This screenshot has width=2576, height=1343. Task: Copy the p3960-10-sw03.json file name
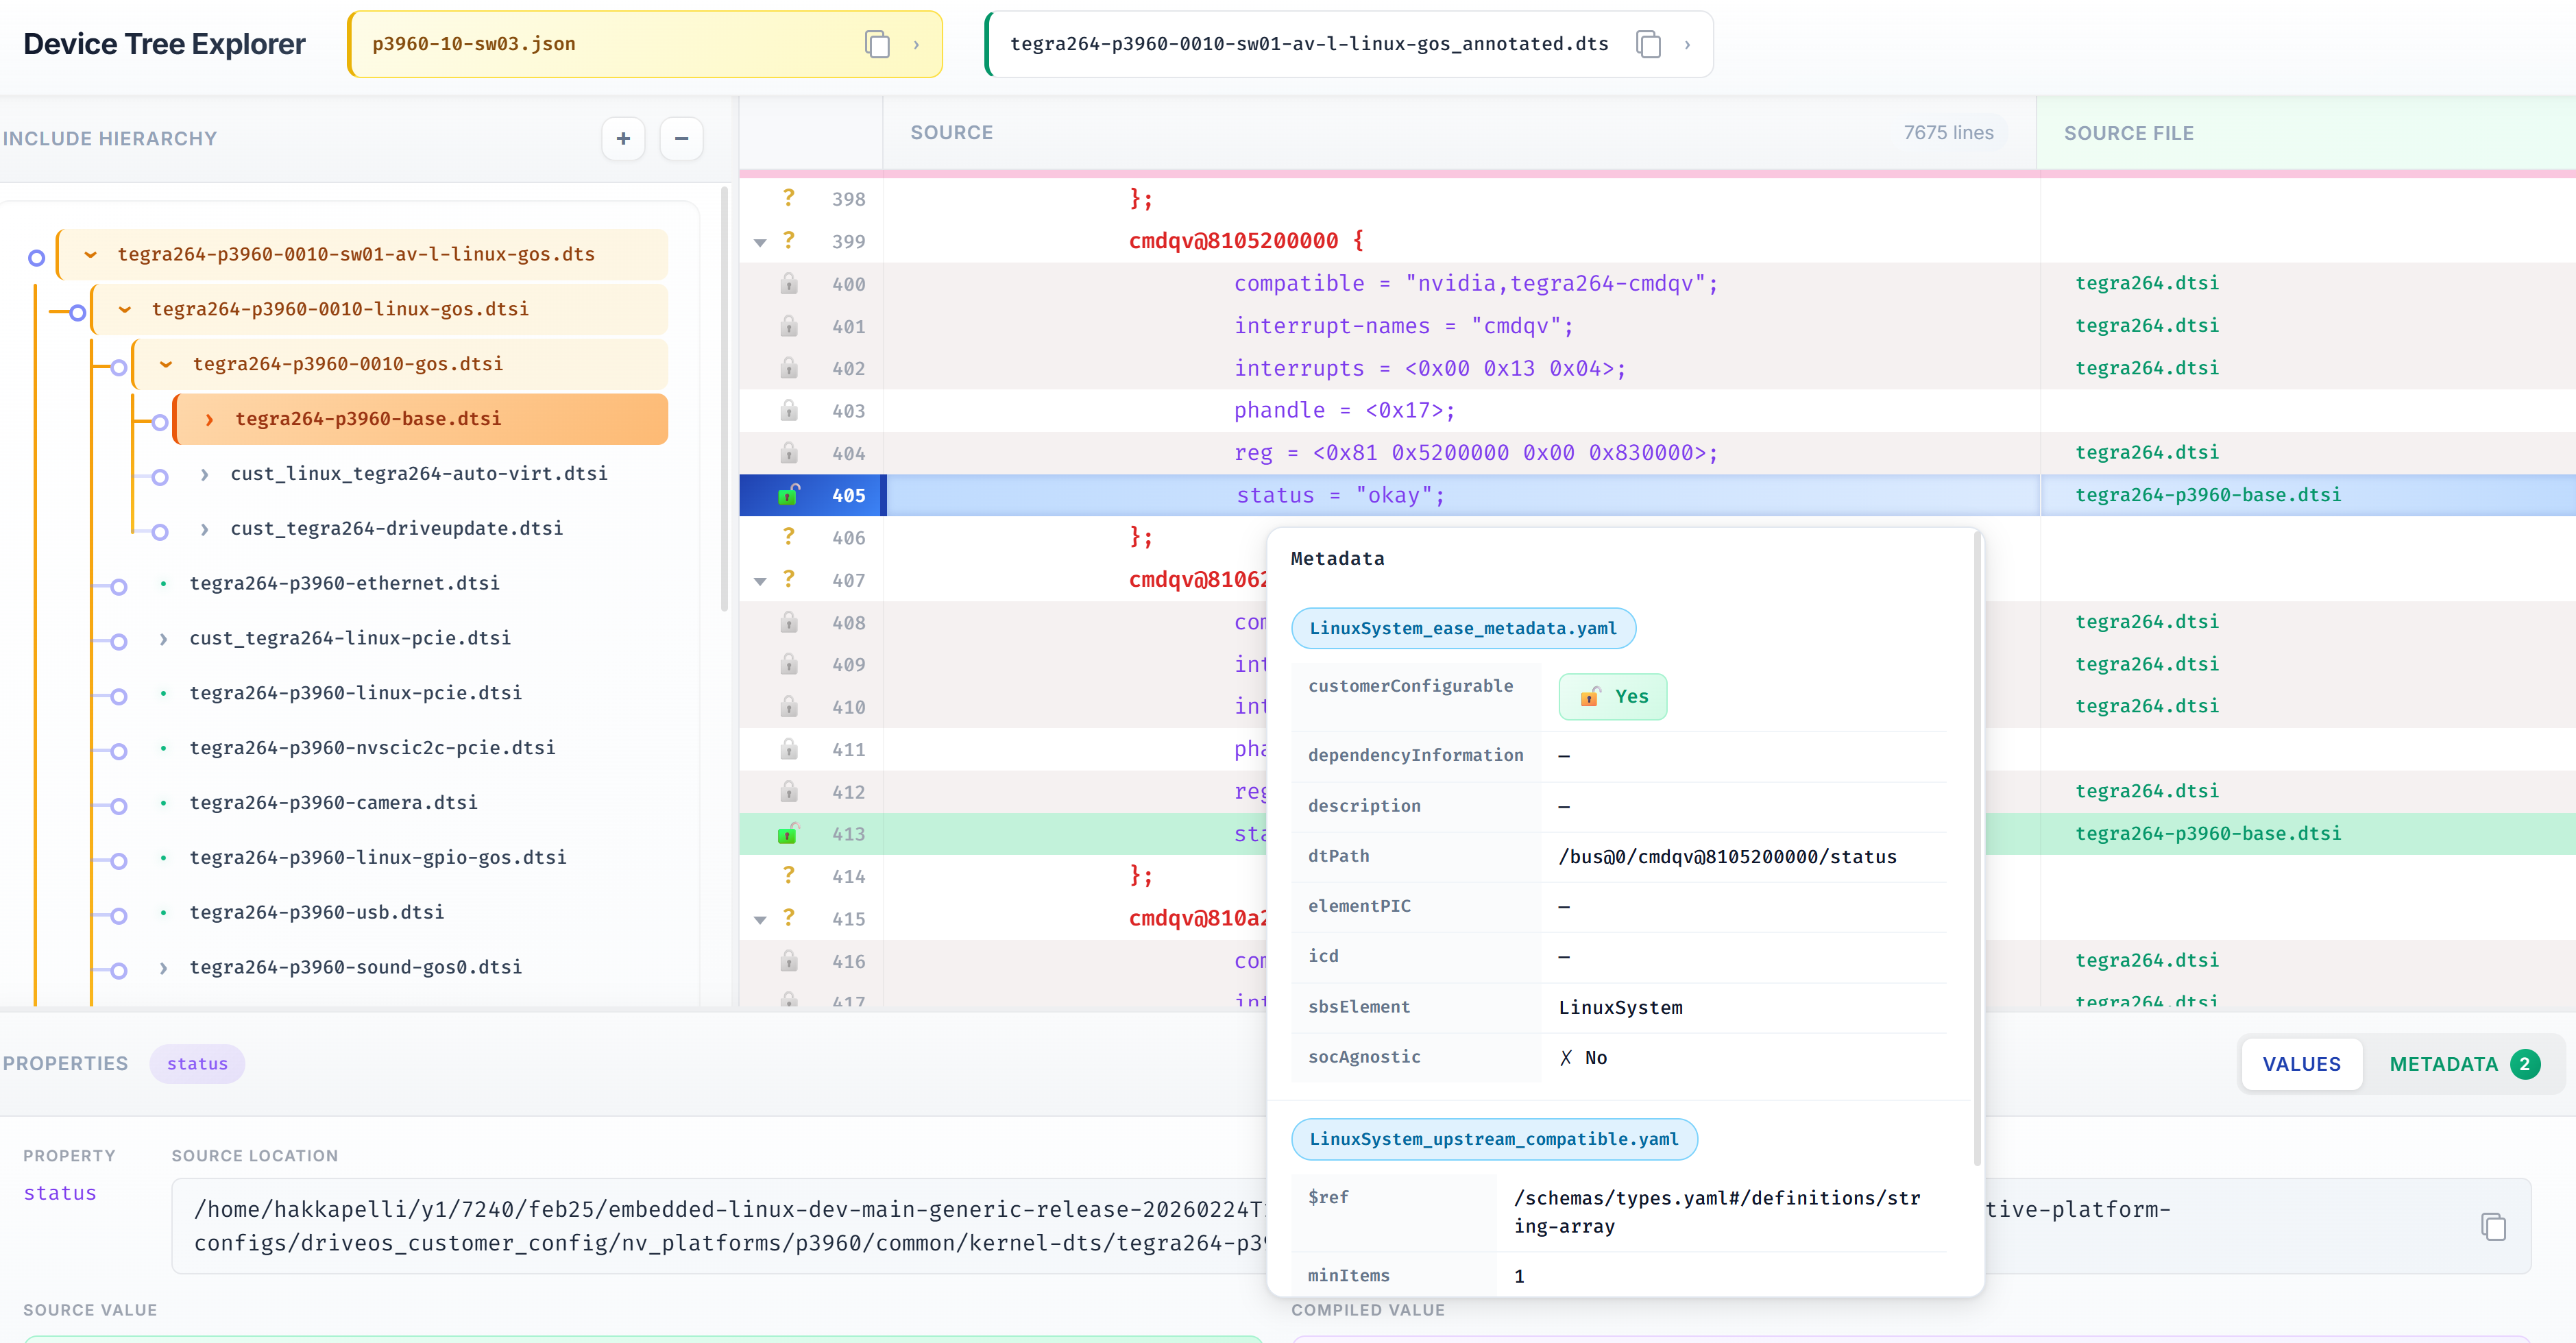click(x=877, y=44)
